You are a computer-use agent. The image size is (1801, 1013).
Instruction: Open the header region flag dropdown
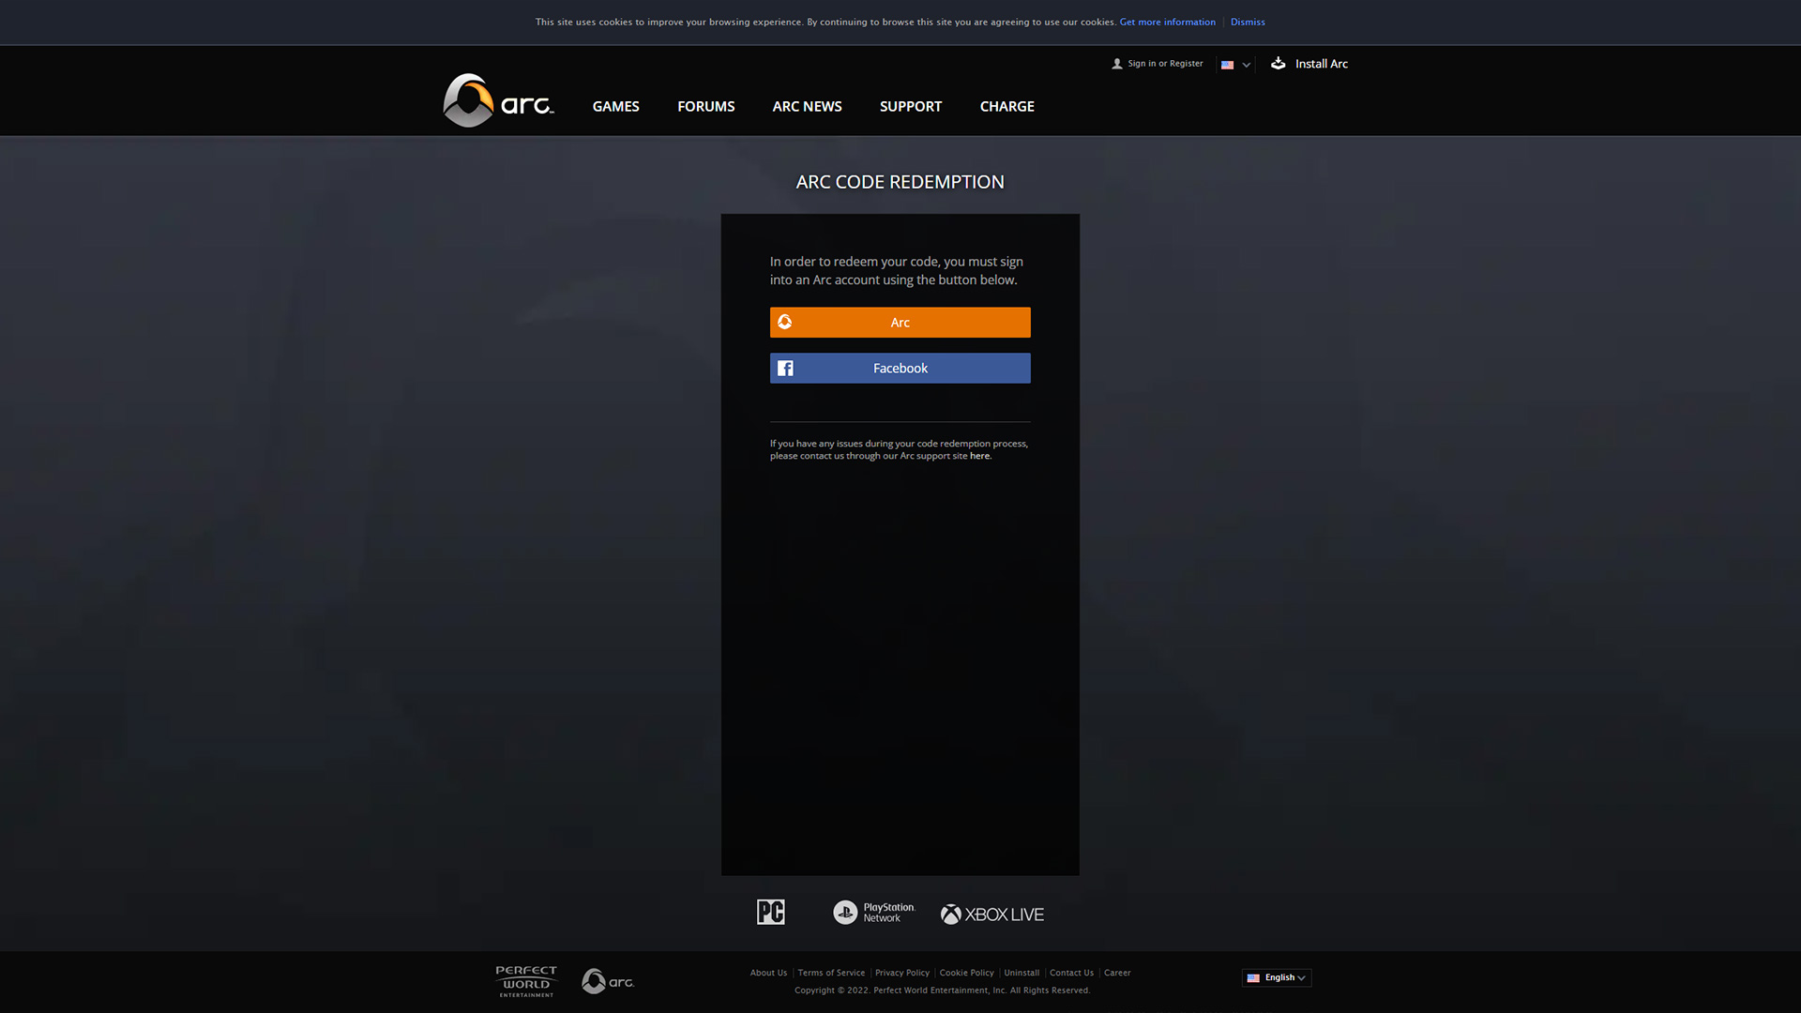tap(1235, 65)
